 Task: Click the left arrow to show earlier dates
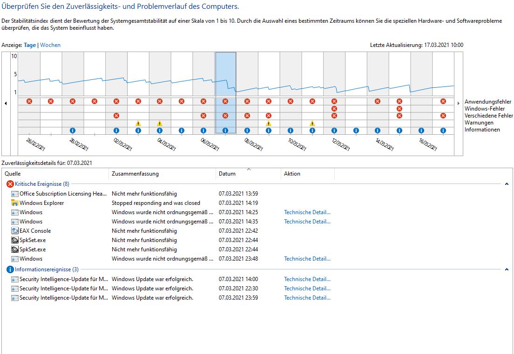point(6,104)
